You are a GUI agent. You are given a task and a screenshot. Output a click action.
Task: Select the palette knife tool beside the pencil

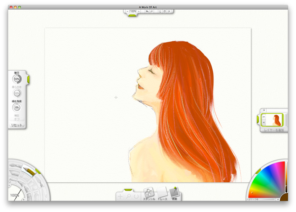click(x=39, y=181)
